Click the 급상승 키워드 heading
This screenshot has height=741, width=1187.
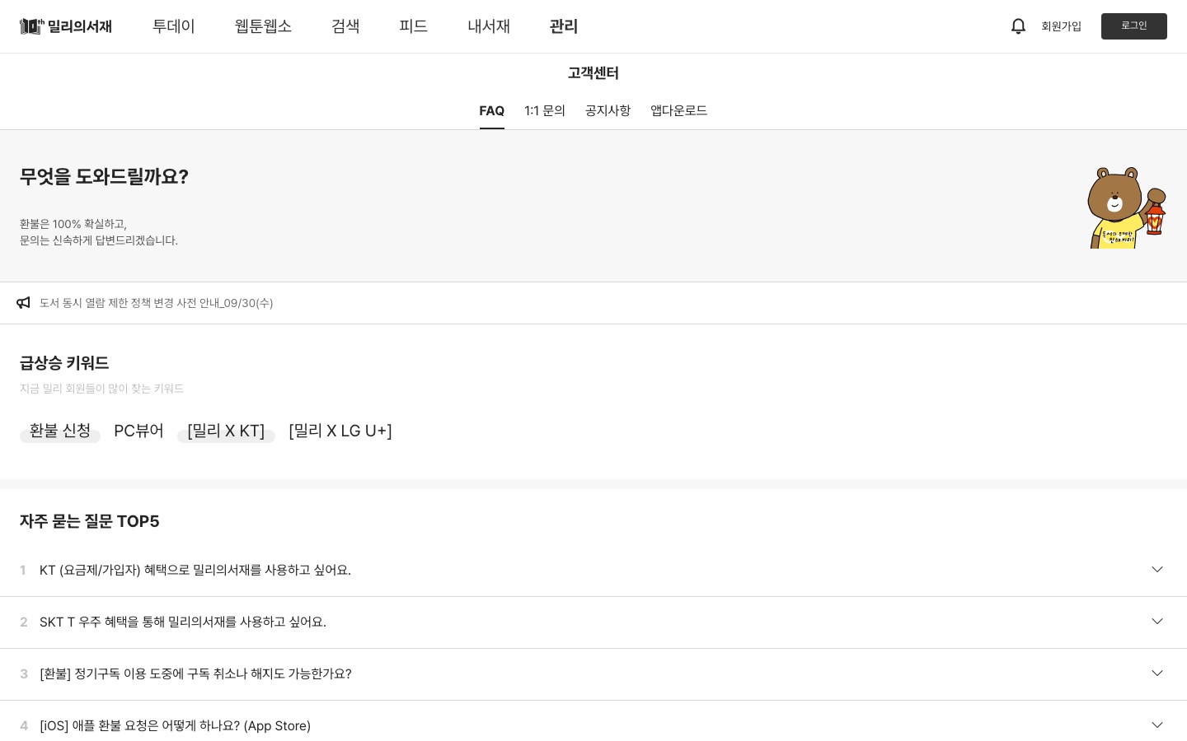pos(64,363)
